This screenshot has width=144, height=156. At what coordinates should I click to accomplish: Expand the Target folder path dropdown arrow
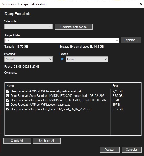tap(117, 41)
